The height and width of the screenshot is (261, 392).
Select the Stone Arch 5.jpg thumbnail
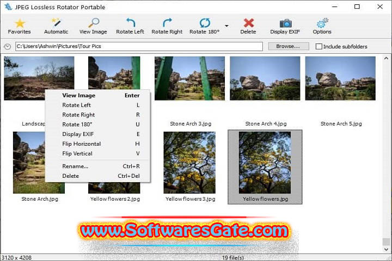click(340, 78)
